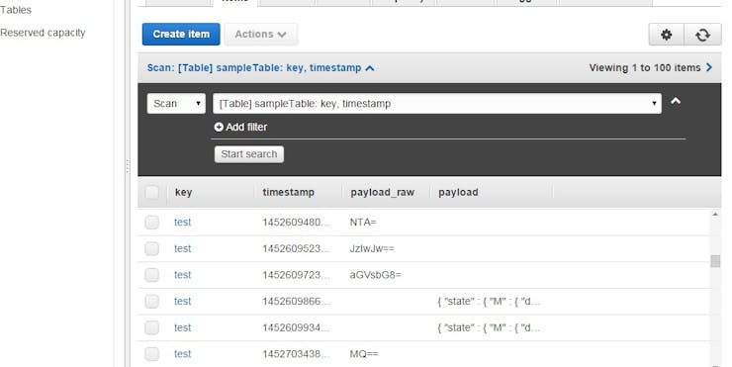Image resolution: width=732 pixels, height=367 pixels.
Task: Click the Viewing 1 to 100 items text
Action: coord(645,67)
